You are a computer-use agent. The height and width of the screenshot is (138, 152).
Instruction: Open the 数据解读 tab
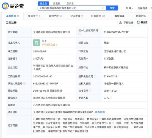coord(119,16)
